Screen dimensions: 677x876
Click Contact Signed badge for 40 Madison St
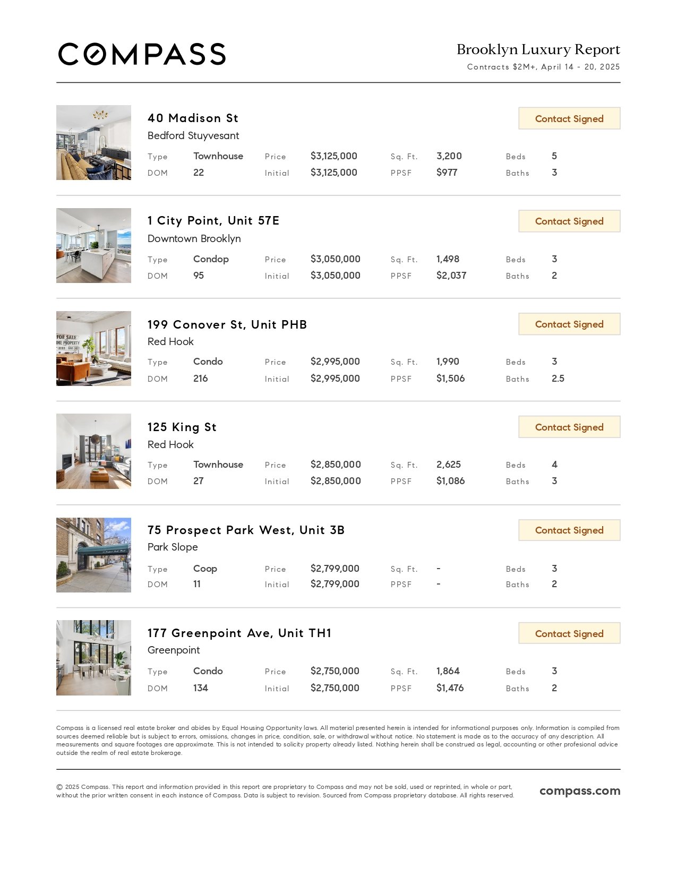coord(569,118)
